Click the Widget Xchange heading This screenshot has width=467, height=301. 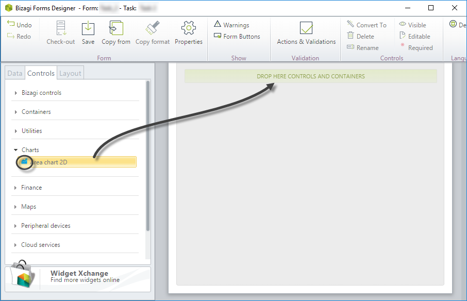tap(79, 273)
